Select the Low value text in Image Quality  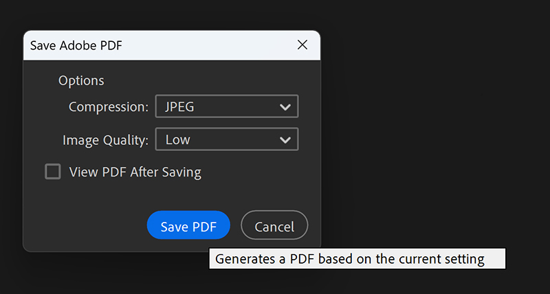[178, 139]
